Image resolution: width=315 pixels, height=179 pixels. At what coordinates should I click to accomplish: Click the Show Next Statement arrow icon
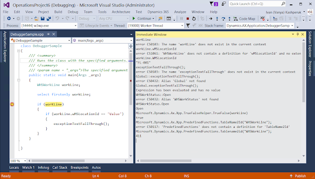coord(211,19)
